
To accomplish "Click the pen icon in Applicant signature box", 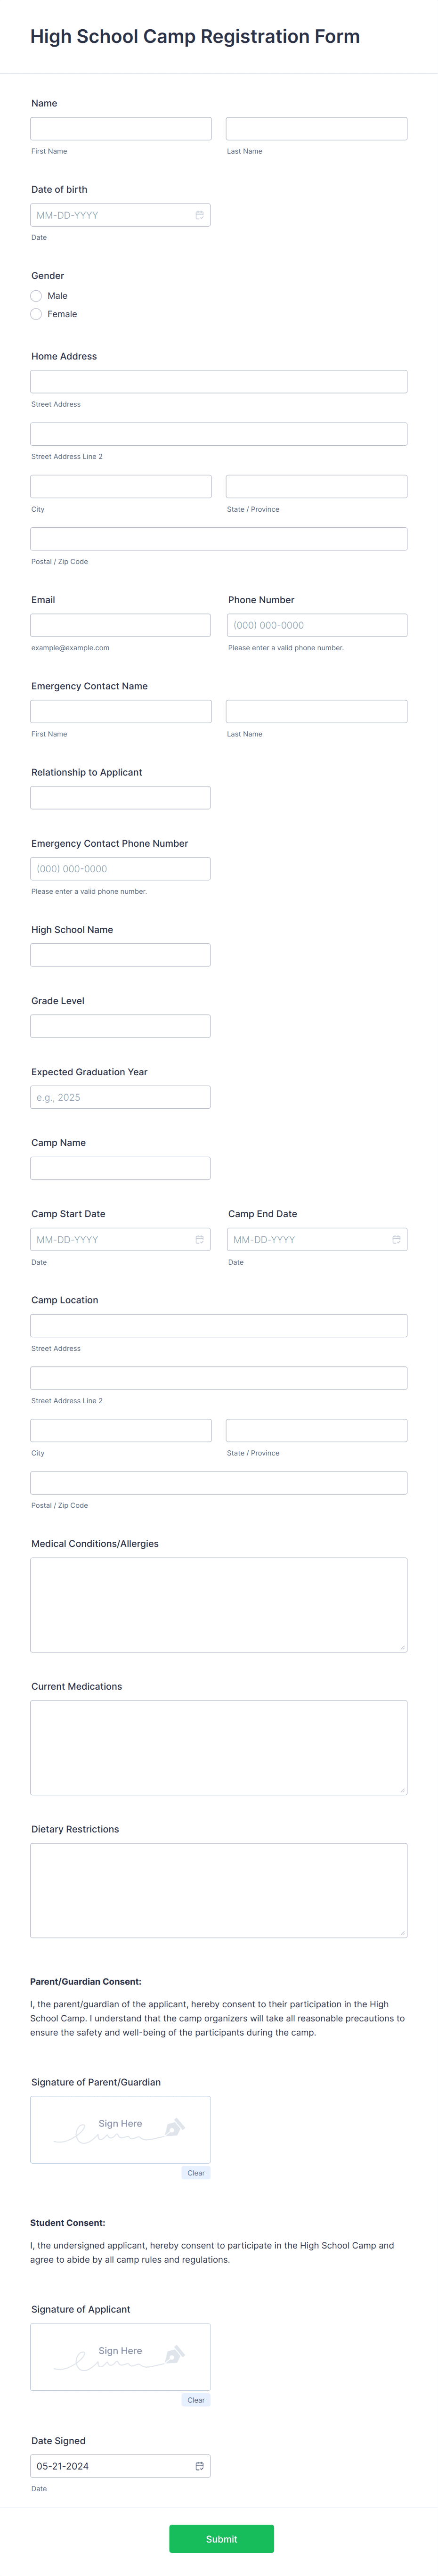I will pos(174,2354).
